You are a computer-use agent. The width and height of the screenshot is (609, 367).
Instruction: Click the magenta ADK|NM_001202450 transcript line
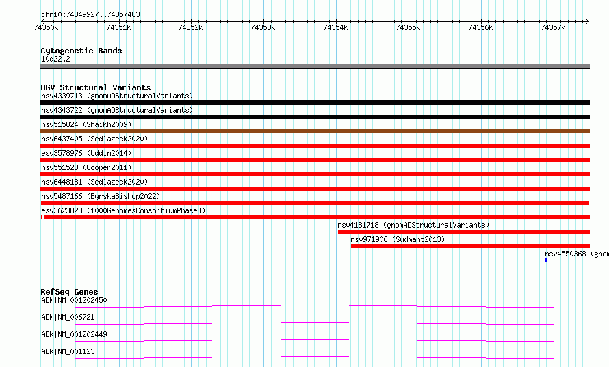tap(315, 306)
